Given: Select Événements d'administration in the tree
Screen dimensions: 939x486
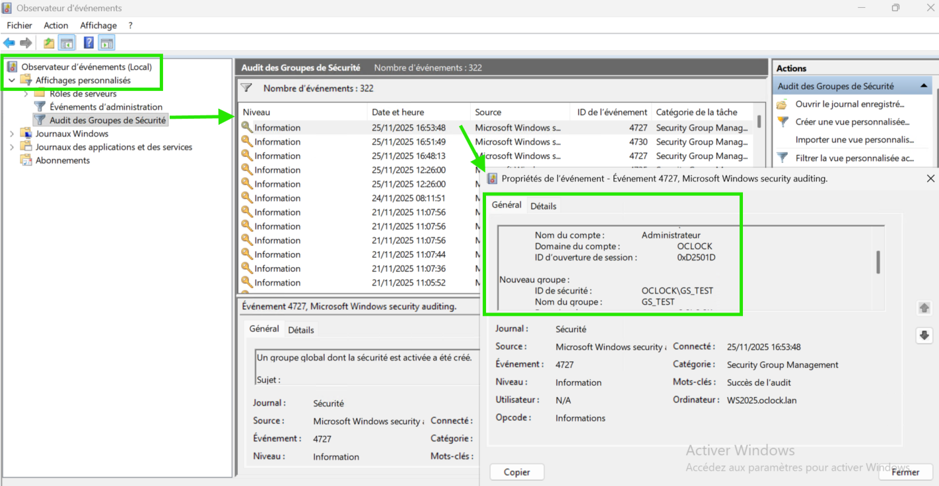Looking at the screenshot, I should 106,107.
